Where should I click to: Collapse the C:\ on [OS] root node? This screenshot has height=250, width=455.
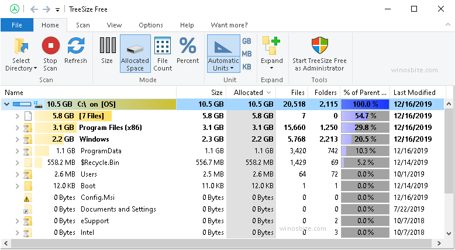pos(6,104)
